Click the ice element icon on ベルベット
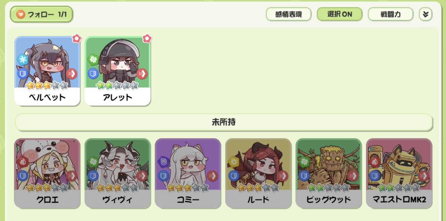The height and width of the screenshot is (221, 446). [x=23, y=60]
